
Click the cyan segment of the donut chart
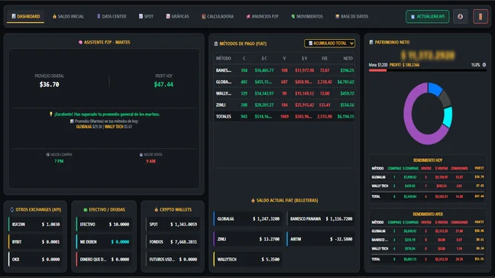448,117
